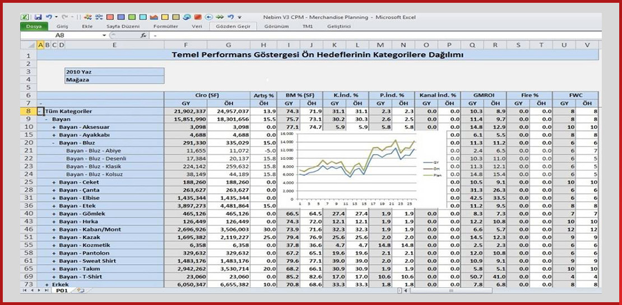Select column header F
The height and width of the screenshot is (305, 622).
click(185, 45)
